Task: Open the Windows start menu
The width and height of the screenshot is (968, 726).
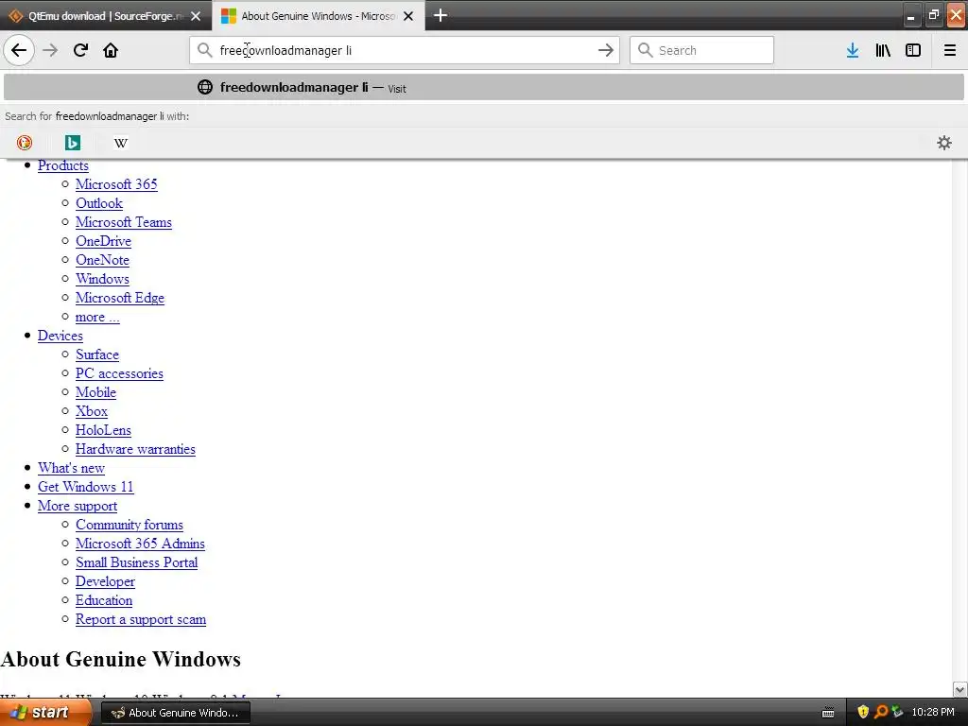Action: coord(44,713)
